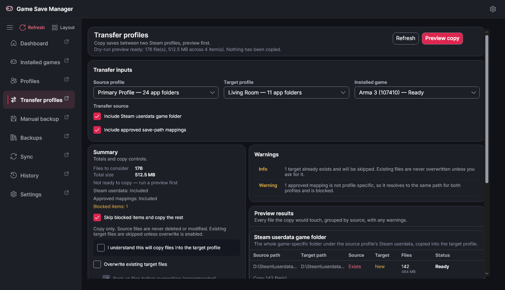Viewport: 505px width, 290px height.
Task: Click the external-link icon beside History
Action: click(x=67, y=174)
